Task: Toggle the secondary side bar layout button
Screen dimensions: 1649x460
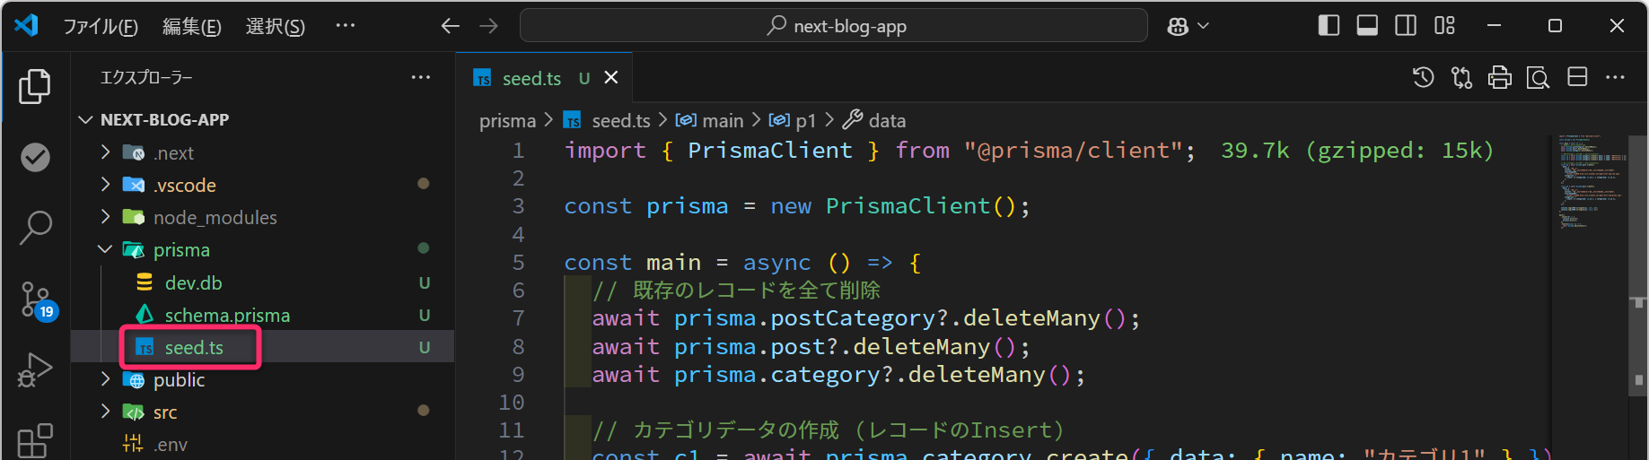Action: 1406,26
